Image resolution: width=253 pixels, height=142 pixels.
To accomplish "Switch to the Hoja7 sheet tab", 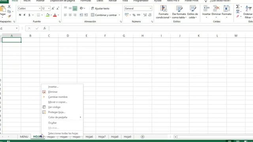I will (102, 137).
